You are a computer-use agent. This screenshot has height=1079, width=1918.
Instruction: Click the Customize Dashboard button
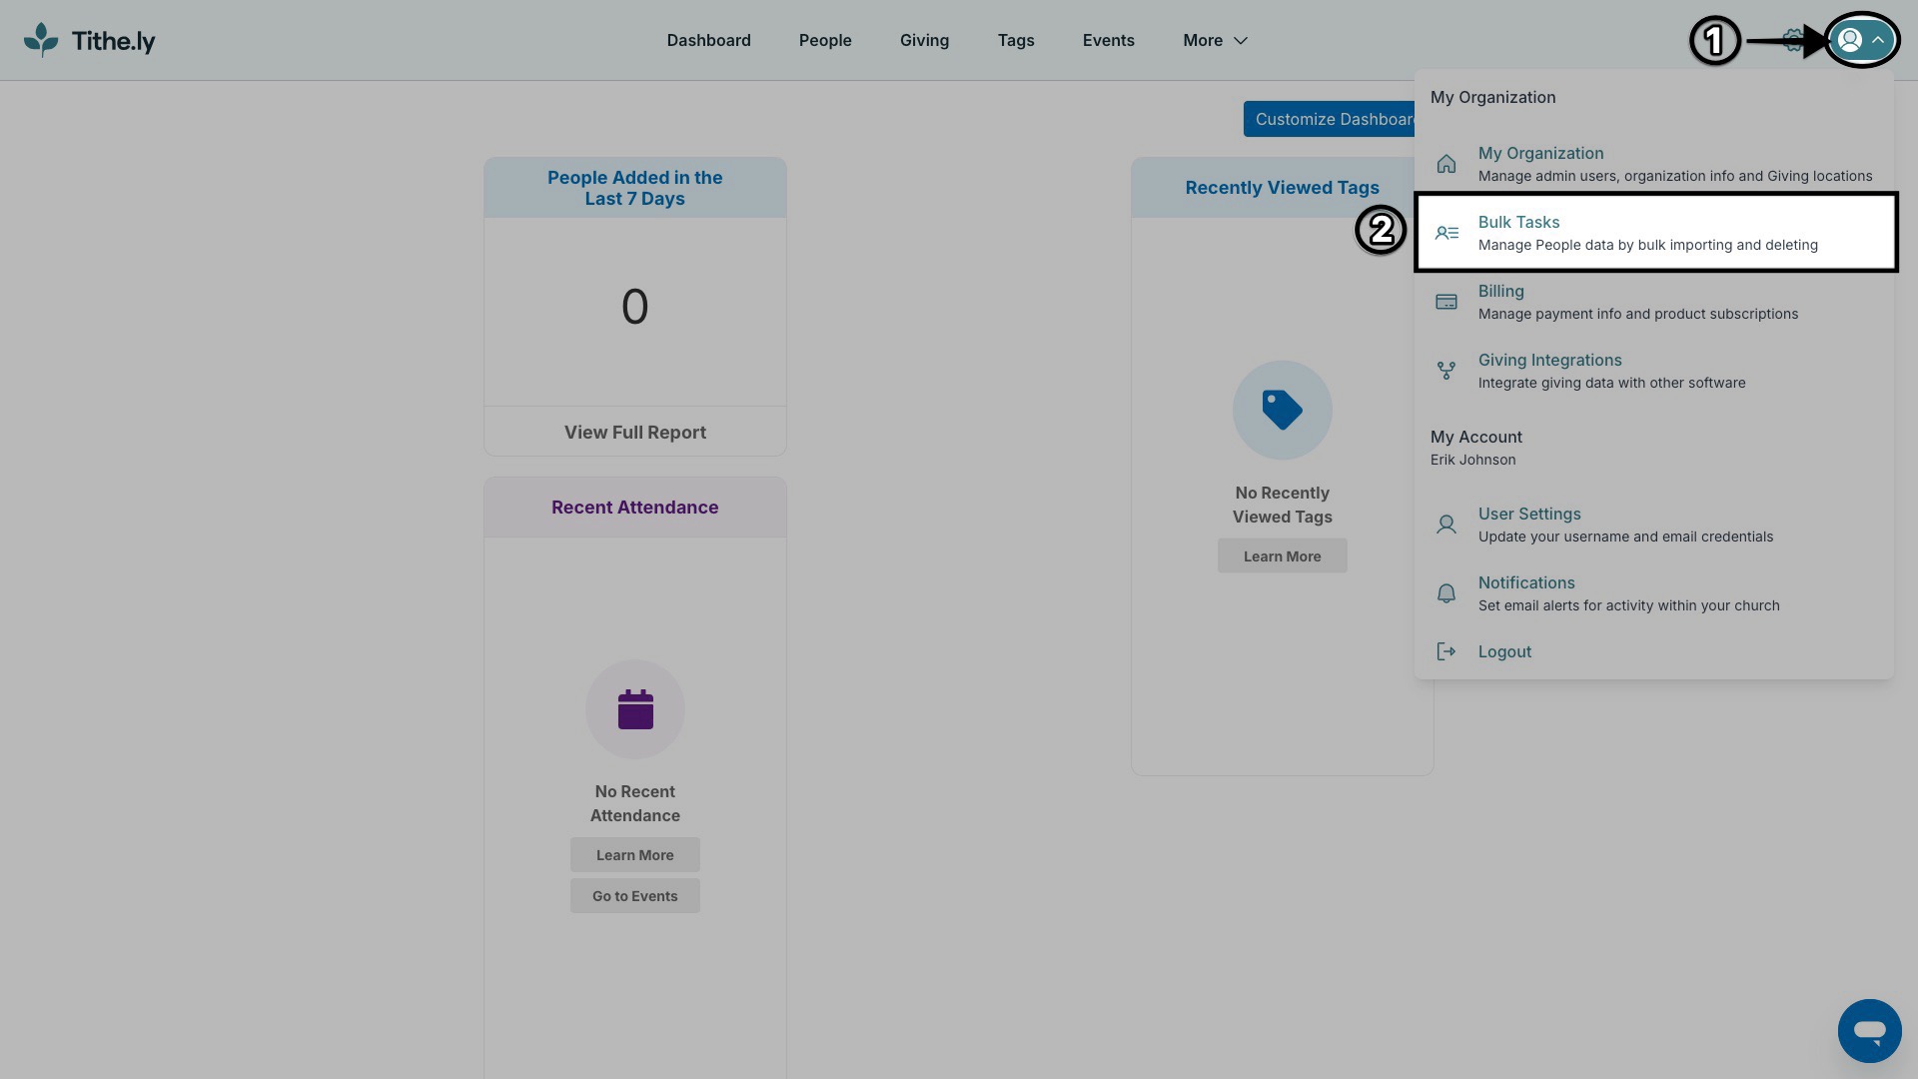tap(1330, 119)
